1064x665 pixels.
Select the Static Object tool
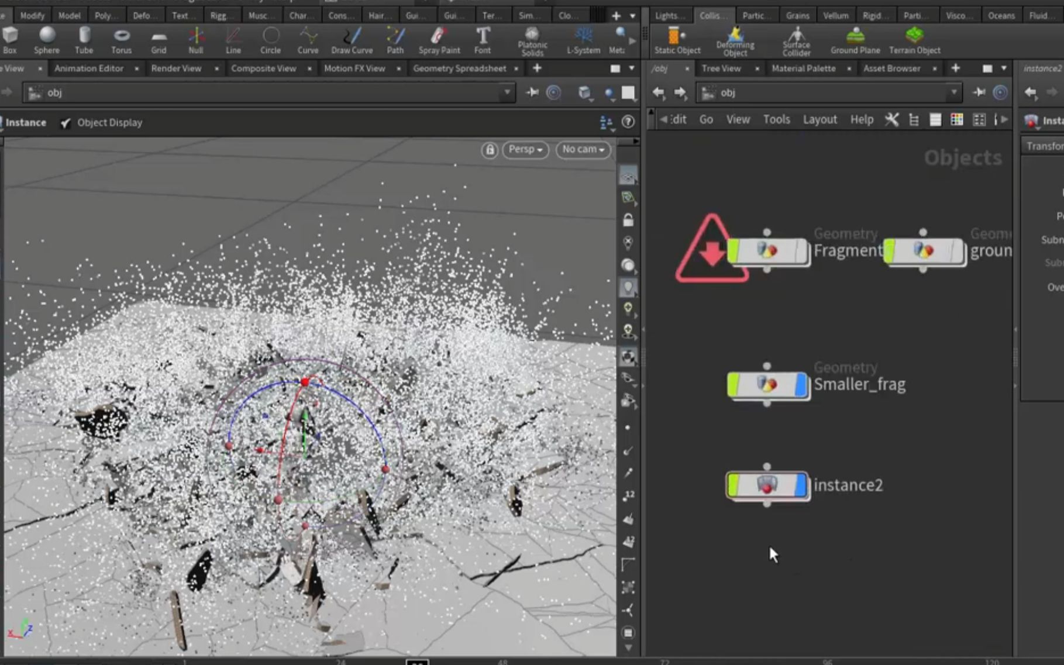pos(676,40)
